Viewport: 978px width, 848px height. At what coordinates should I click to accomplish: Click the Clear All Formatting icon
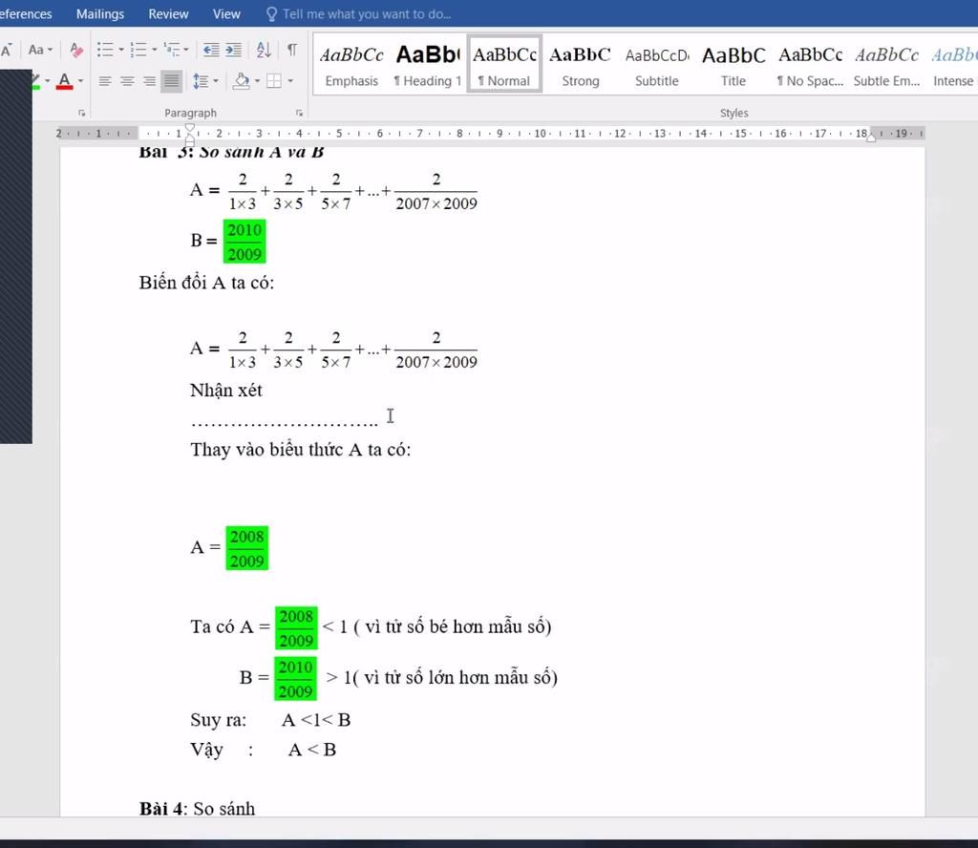(x=76, y=50)
